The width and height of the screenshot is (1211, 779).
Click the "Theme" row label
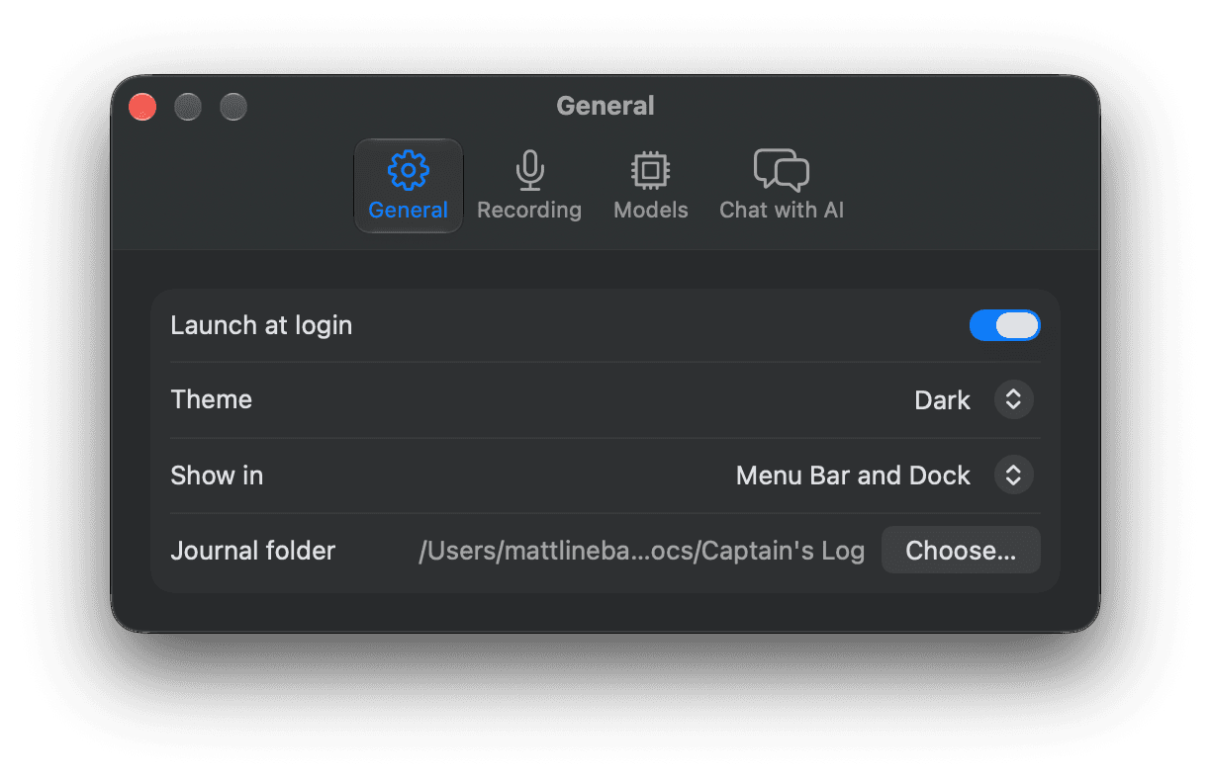(212, 399)
